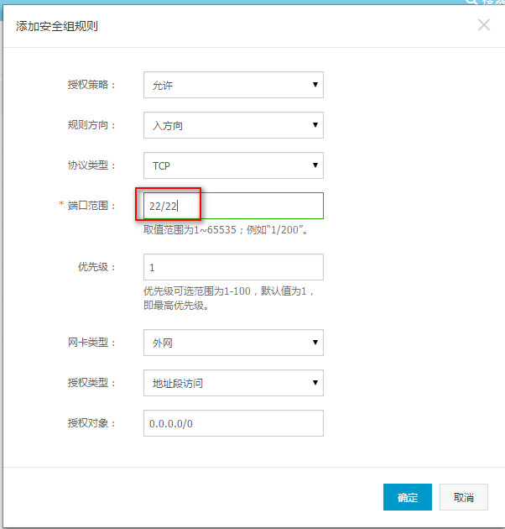Open the 协议类型 dropdown showing TCP
The image size is (505, 529).
tap(233, 165)
